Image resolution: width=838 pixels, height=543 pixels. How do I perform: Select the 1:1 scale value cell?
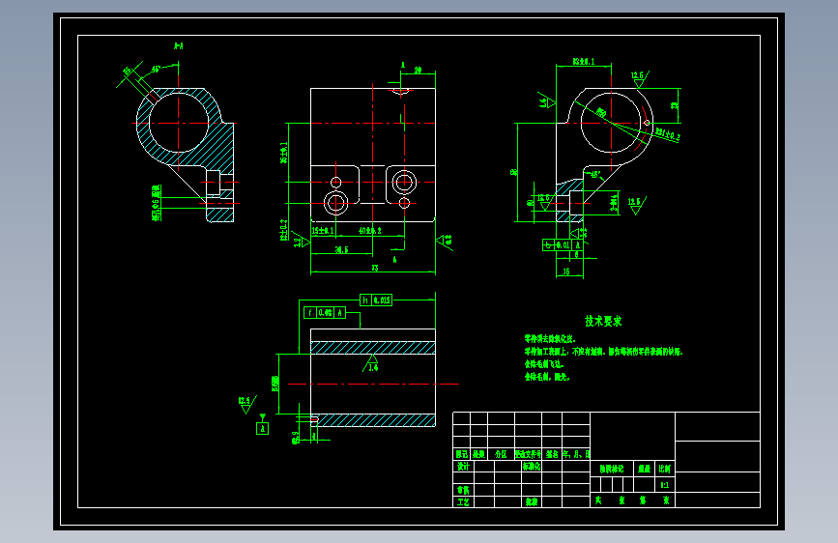[x=665, y=485]
